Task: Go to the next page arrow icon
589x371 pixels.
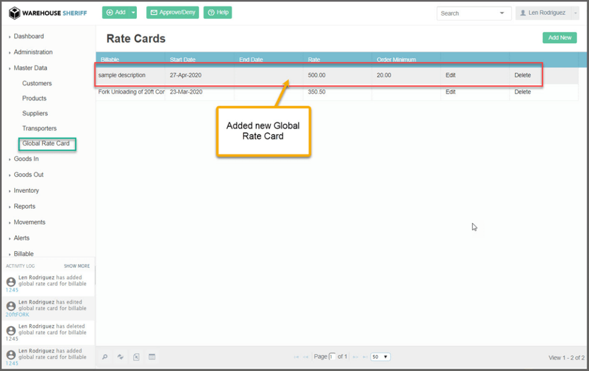Action: point(355,357)
